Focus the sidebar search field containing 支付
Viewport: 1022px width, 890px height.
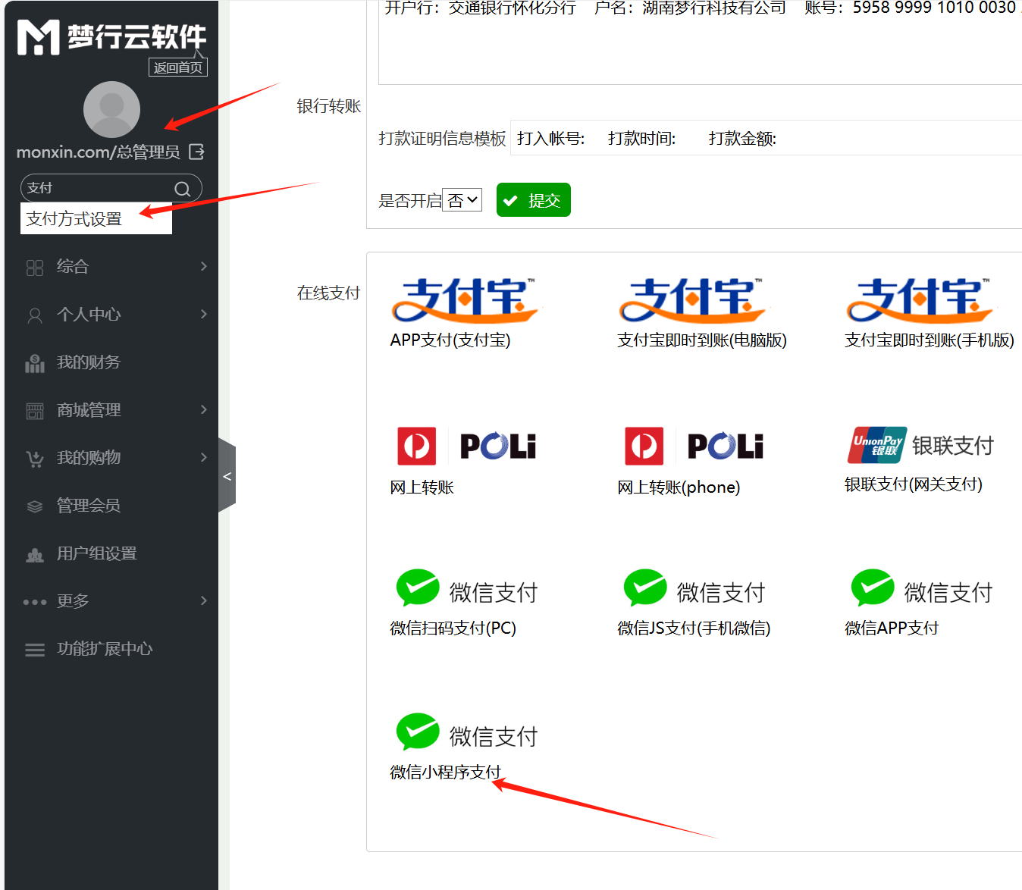(x=111, y=188)
